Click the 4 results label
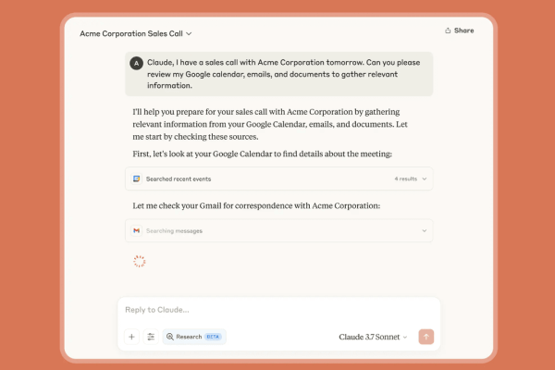Screen dimensions: 555x370 click(x=406, y=179)
